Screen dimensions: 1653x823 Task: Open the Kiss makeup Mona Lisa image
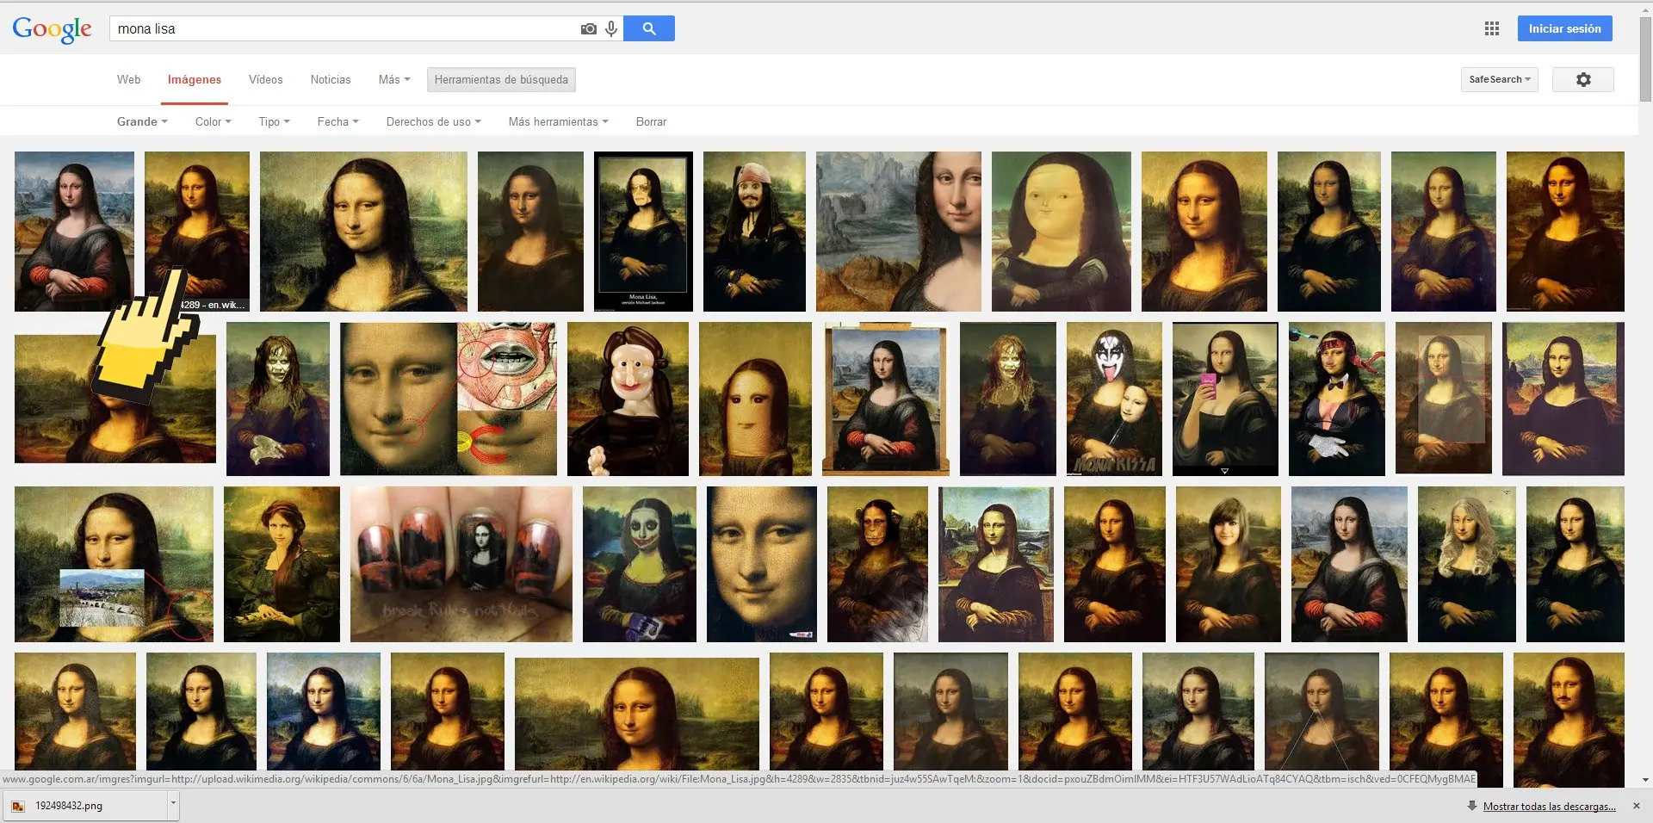[1114, 399]
